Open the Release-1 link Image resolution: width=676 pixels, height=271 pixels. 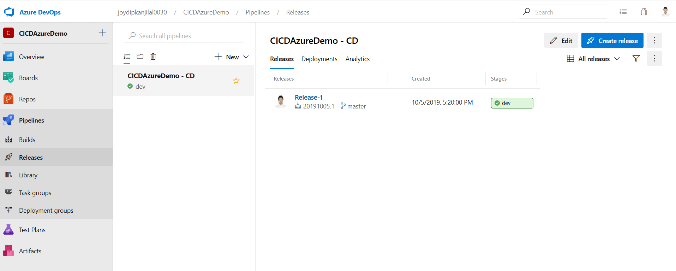pos(309,97)
